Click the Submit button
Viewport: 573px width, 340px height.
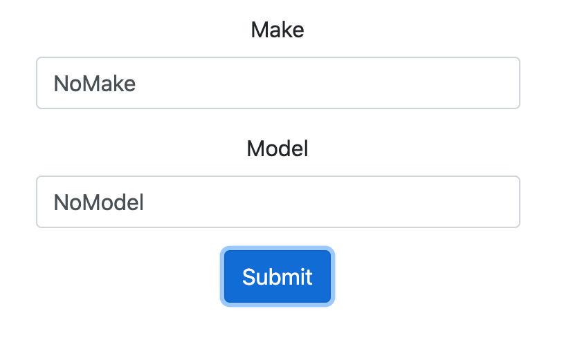[278, 276]
